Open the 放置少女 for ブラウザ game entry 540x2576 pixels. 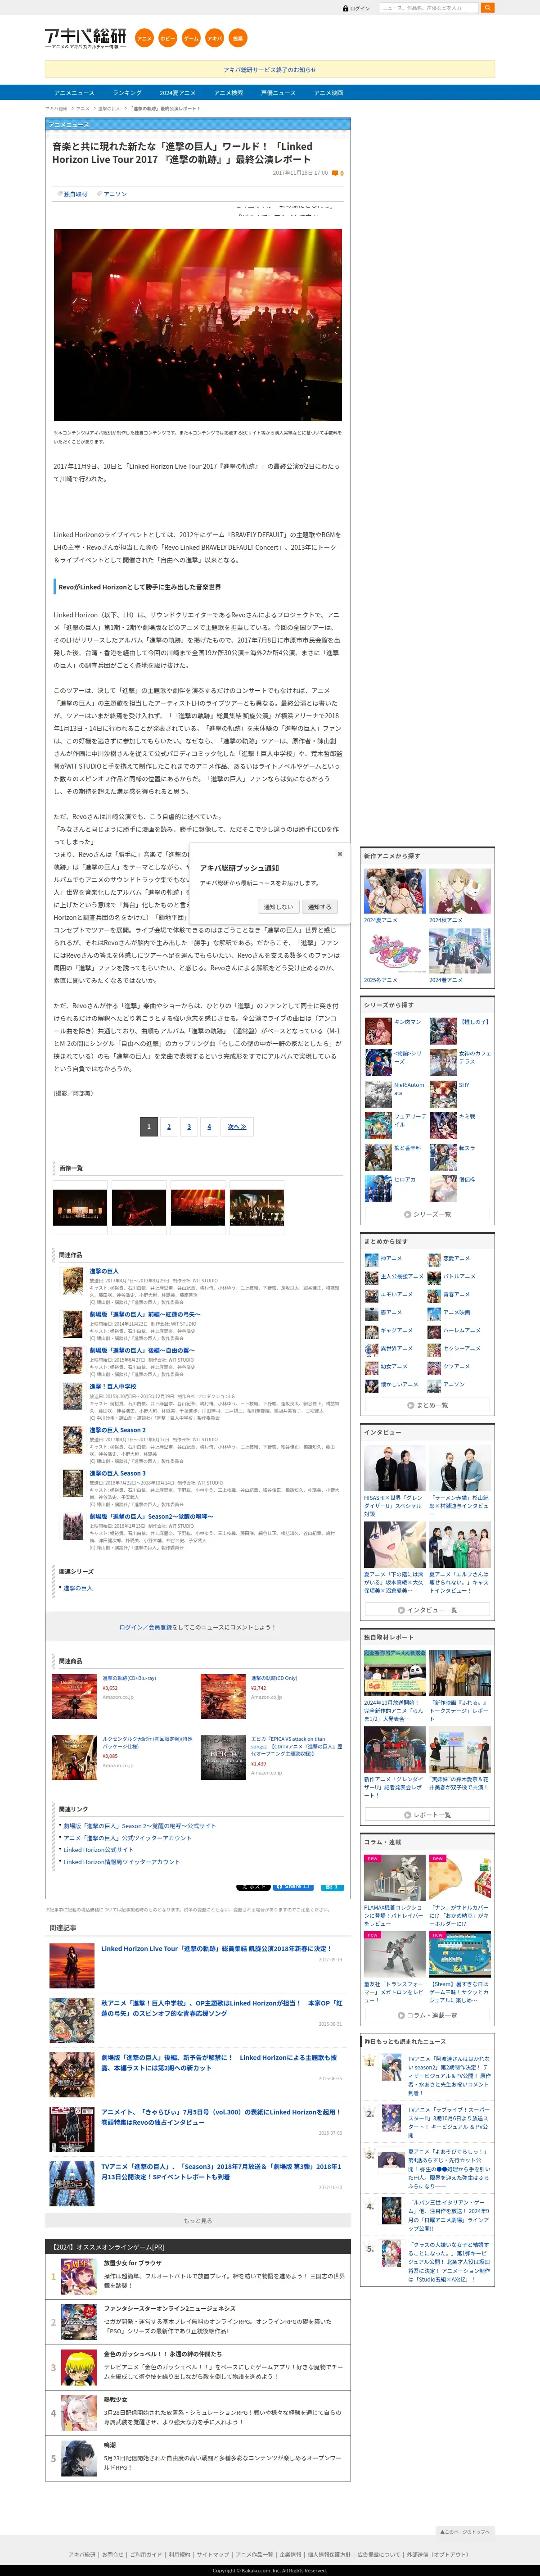[198, 2277]
